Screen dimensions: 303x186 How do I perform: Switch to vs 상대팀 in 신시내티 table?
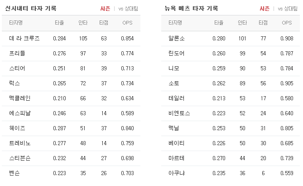tap(128, 9)
